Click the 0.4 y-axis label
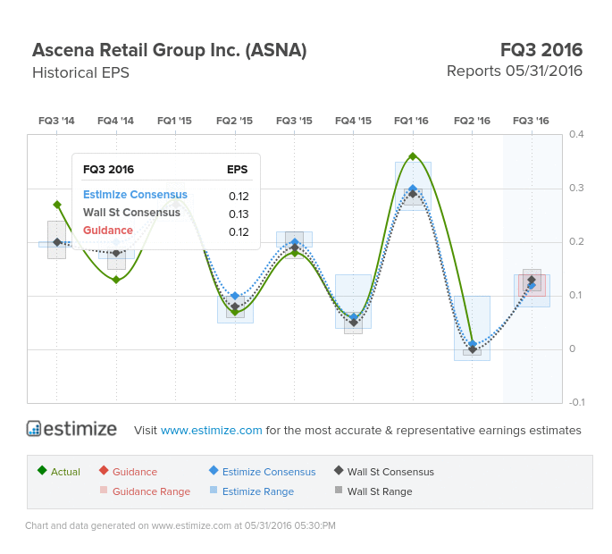612x554 pixels. pyautogui.click(x=576, y=134)
